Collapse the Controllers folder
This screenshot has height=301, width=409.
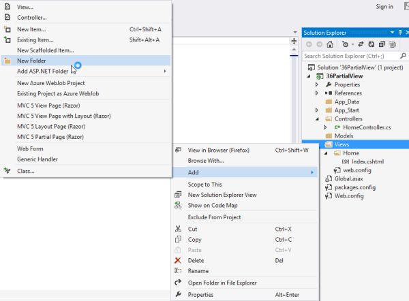[x=317, y=119]
